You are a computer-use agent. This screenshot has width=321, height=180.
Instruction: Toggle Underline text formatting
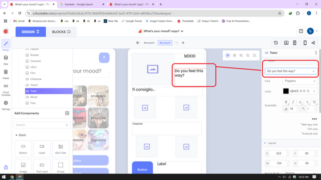coord(300,102)
